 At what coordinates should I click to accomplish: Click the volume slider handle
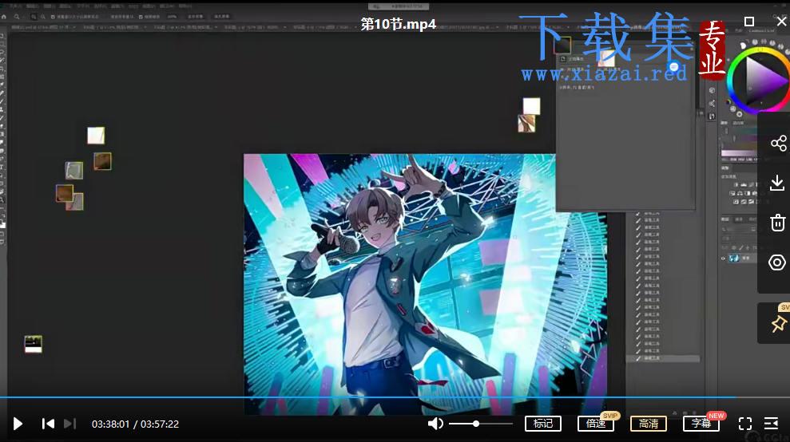tap(475, 424)
